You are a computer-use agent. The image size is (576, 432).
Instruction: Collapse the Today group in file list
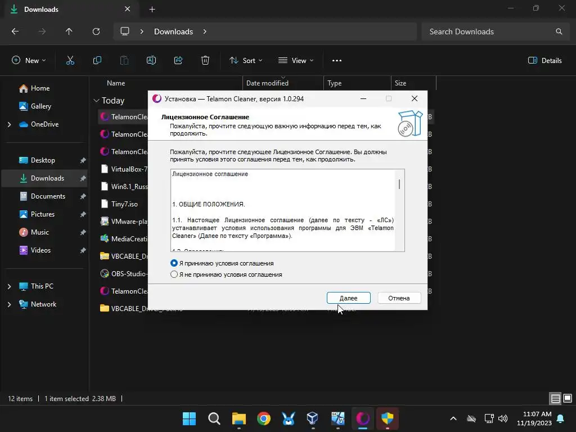[96, 100]
